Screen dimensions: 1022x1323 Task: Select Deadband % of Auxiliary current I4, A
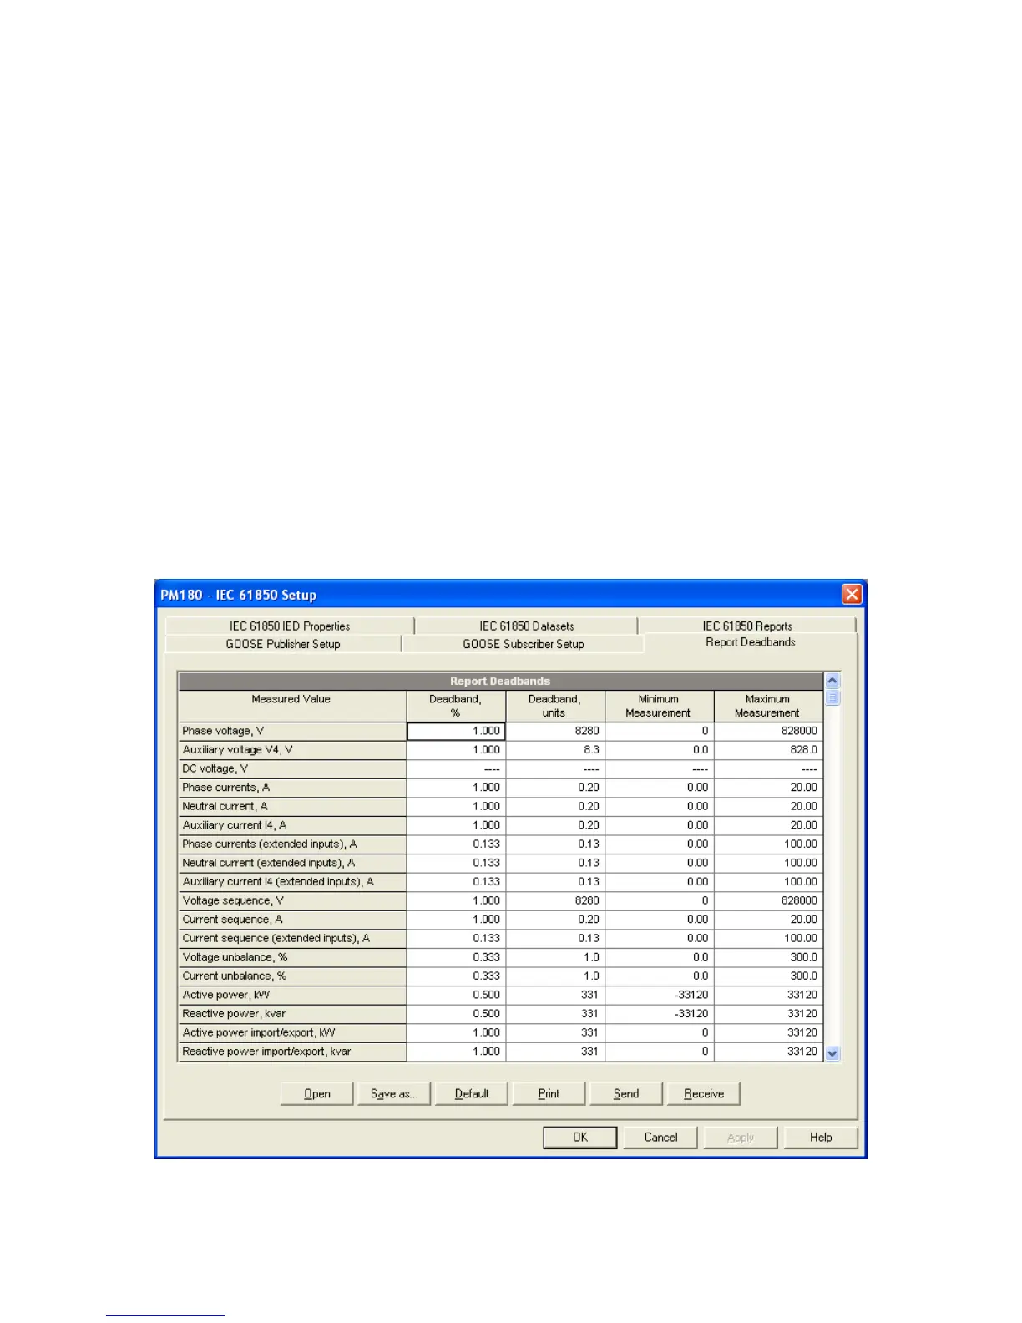[x=456, y=825]
